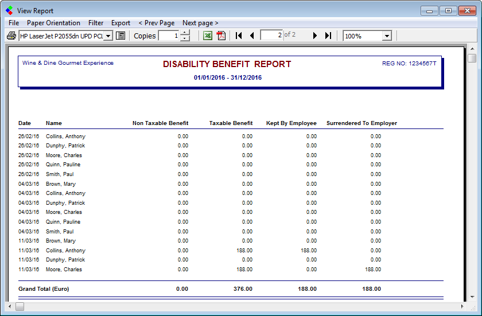Open the Paper Orientation menu
The width and height of the screenshot is (482, 316).
point(53,23)
